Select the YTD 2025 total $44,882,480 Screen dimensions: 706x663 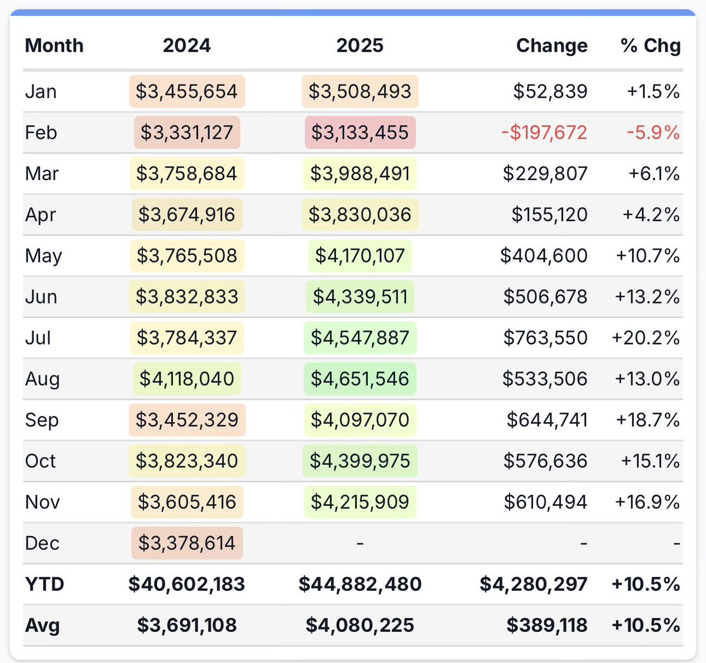[x=359, y=584]
